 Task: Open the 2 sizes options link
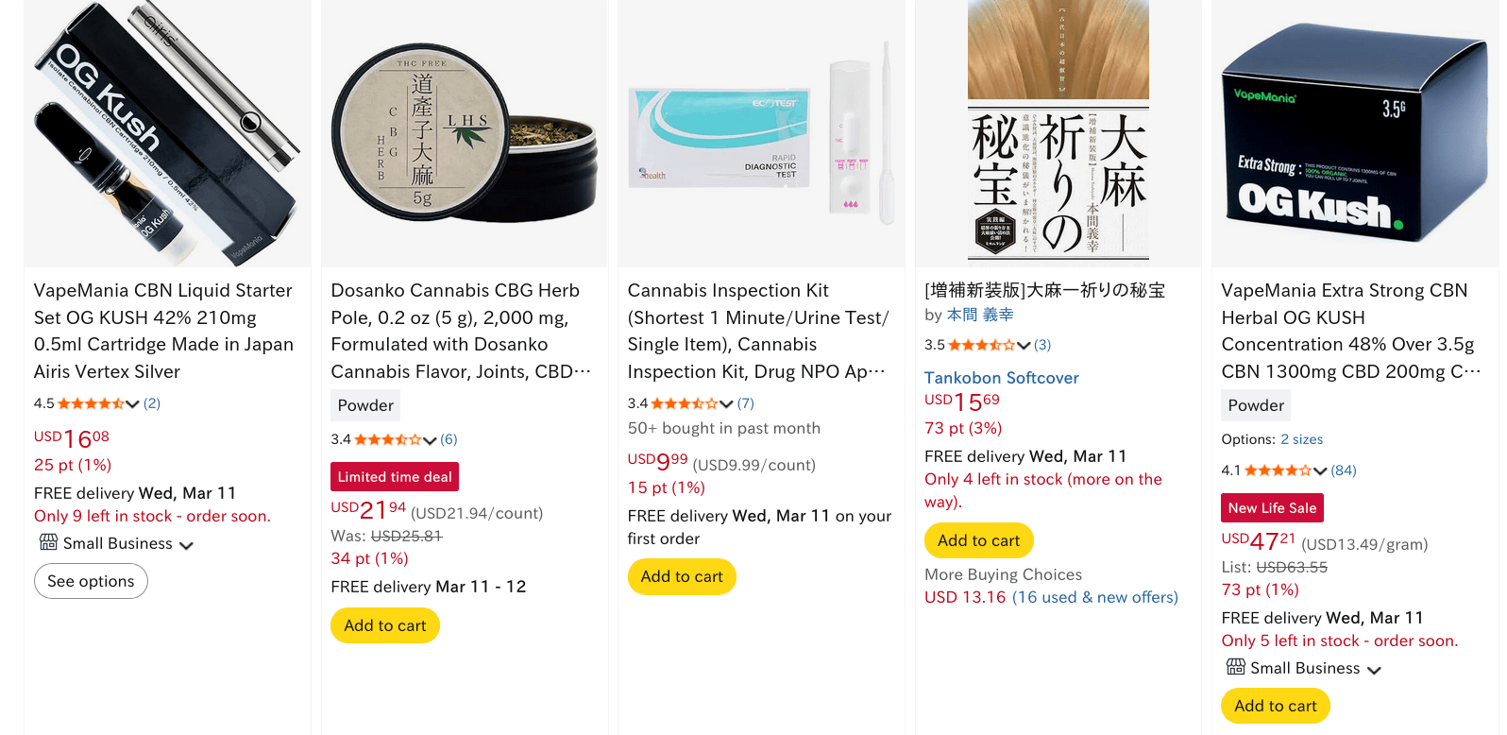pos(1301,439)
